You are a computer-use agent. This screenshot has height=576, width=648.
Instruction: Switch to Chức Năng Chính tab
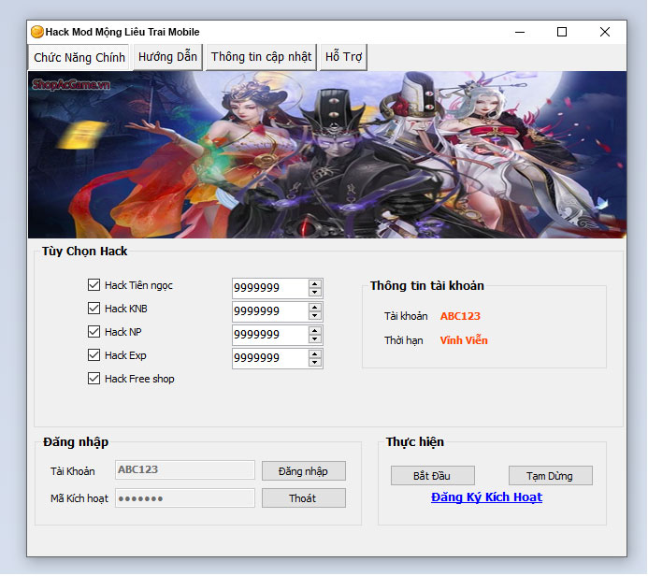click(x=79, y=57)
